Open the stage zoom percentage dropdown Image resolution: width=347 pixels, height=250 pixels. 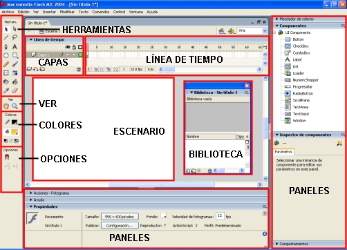click(265, 30)
